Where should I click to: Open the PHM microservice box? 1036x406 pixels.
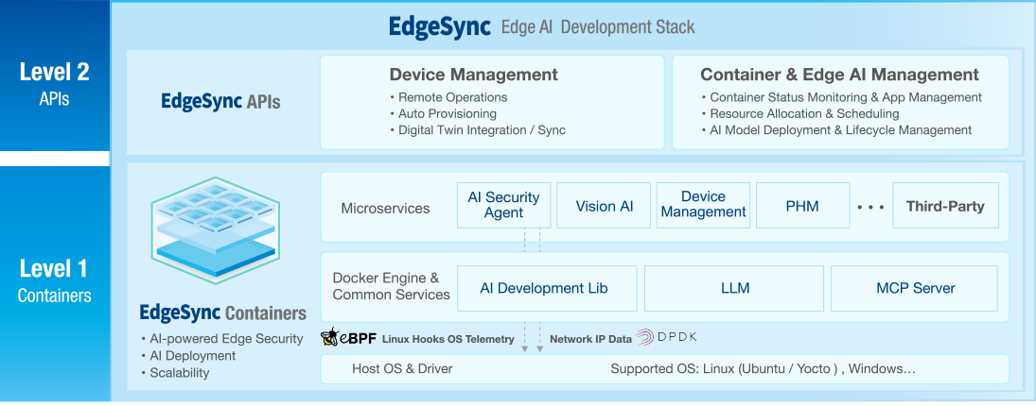pyautogui.click(x=802, y=206)
